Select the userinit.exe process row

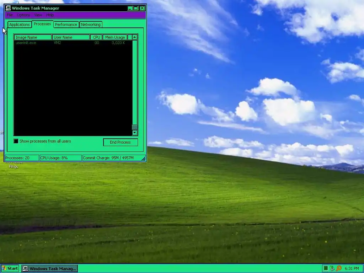click(x=73, y=43)
